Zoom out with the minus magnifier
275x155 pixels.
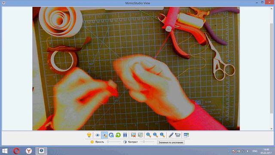[156, 135]
